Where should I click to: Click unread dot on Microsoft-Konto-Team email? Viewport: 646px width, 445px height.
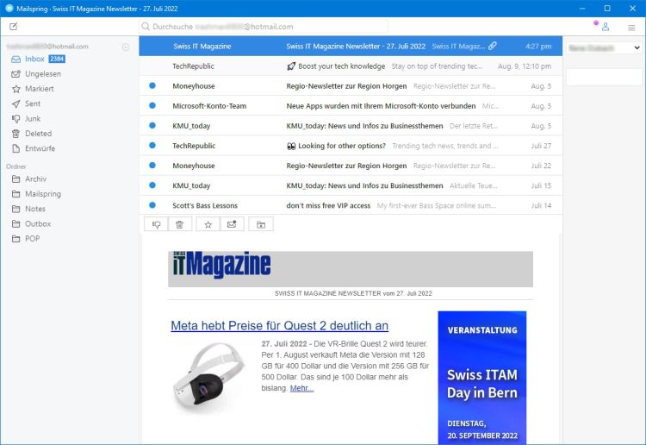tap(152, 106)
